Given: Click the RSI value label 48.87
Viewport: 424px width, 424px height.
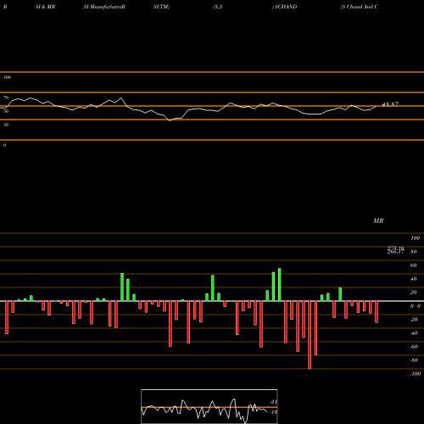Looking at the screenshot, I should [390, 104].
